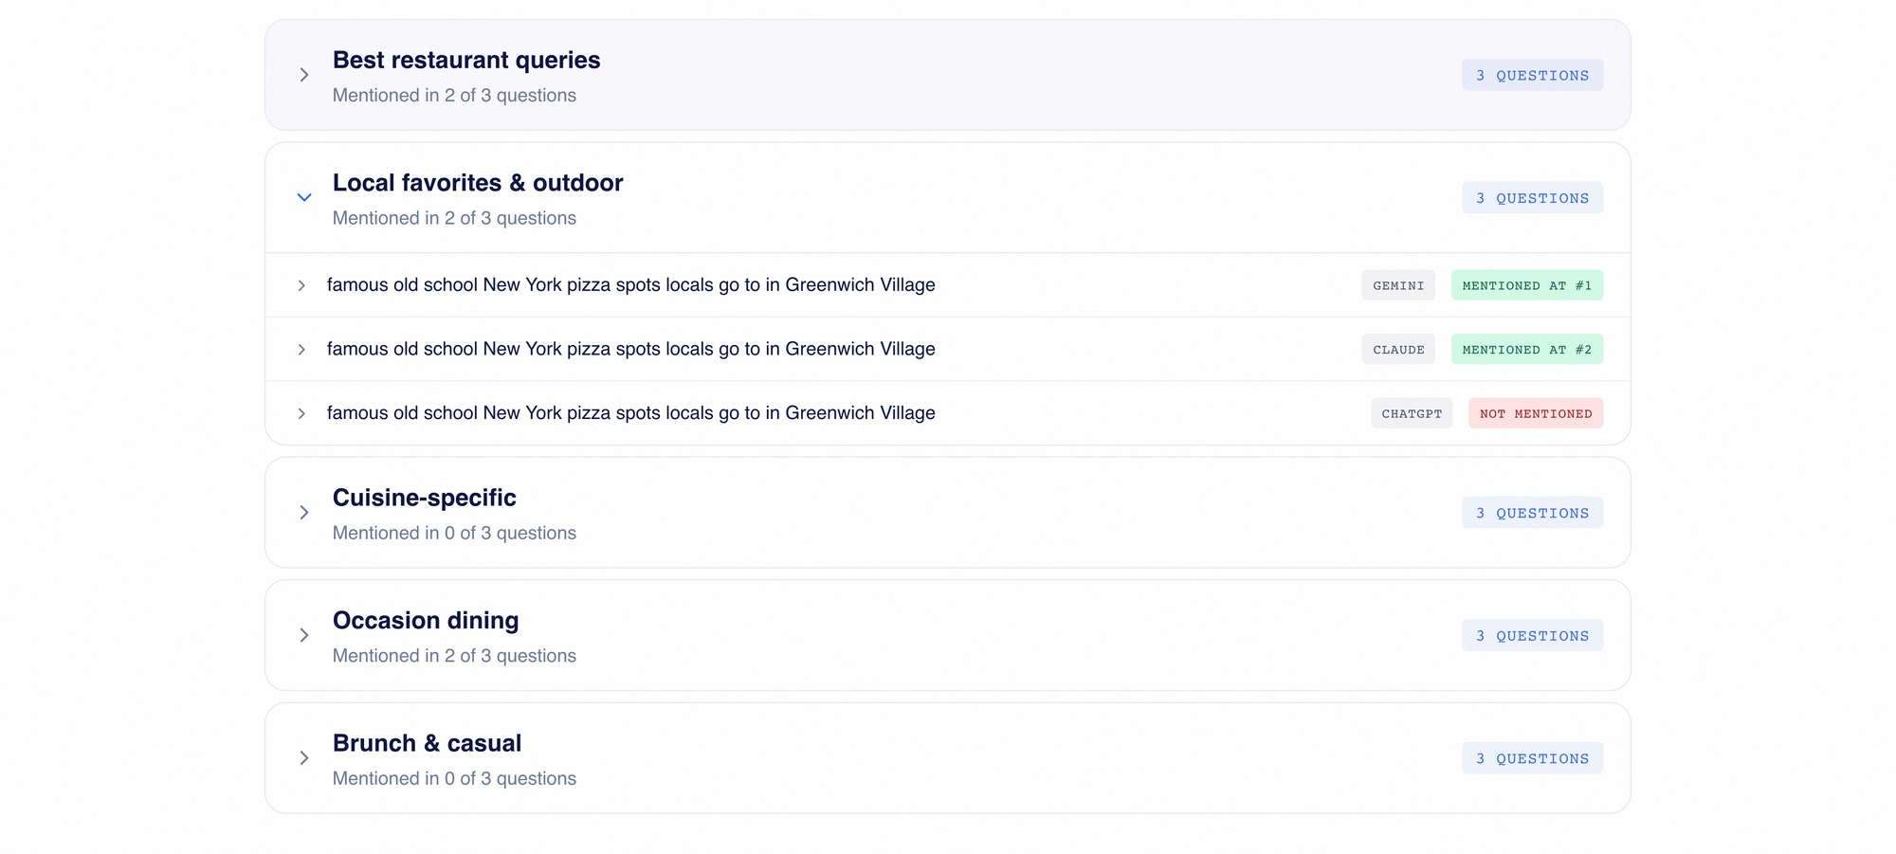This screenshot has height=854, width=1896.
Task: Click the GEMINI model badge
Action: click(x=1398, y=285)
